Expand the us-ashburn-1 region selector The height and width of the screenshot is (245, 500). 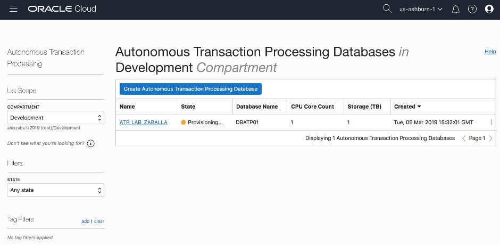tap(421, 9)
